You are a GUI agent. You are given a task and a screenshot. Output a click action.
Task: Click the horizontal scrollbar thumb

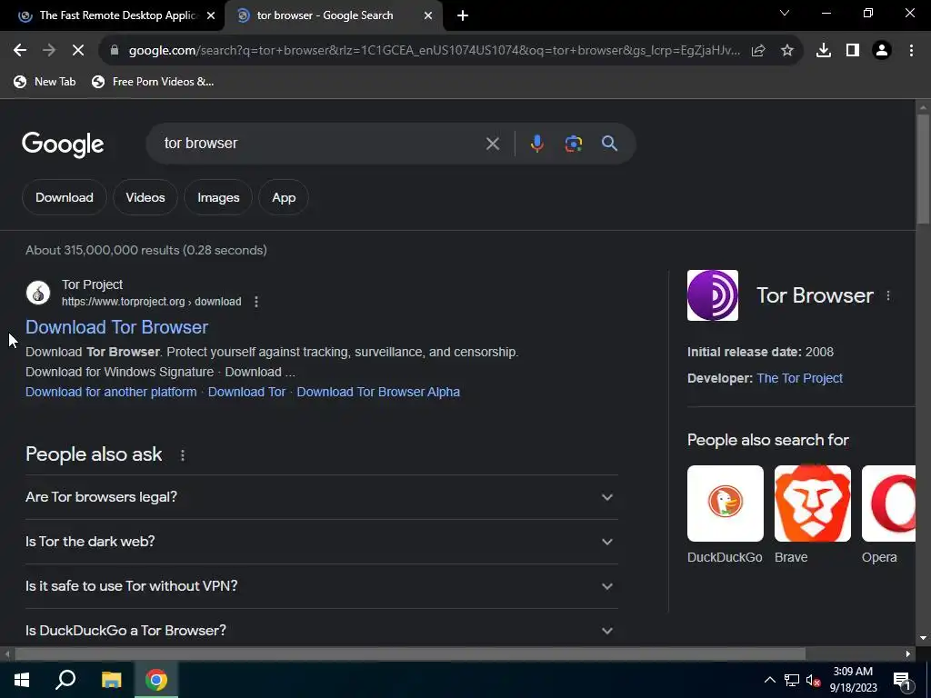pos(410,654)
